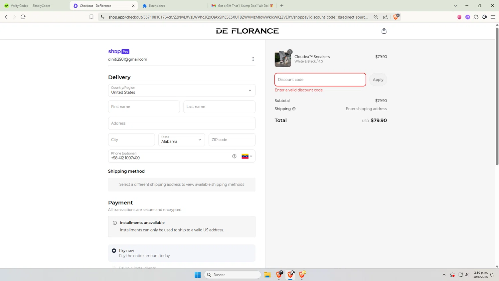The width and height of the screenshot is (499, 281).
Task: Click the First name field
Action: (144, 107)
